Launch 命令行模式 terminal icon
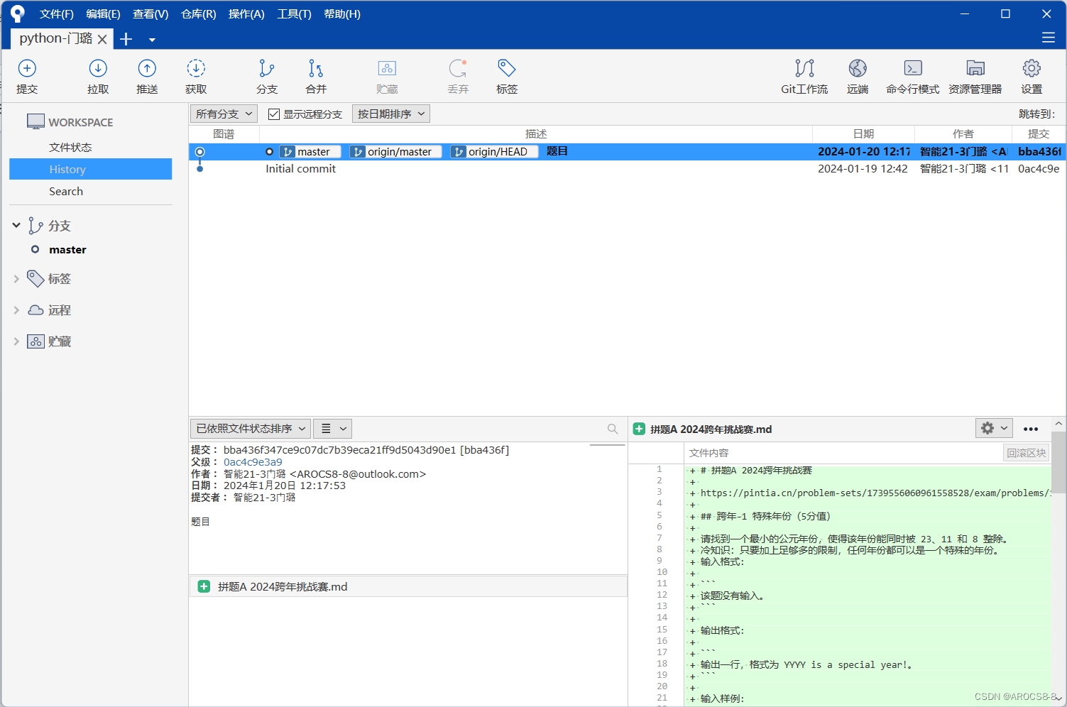 coord(912,76)
